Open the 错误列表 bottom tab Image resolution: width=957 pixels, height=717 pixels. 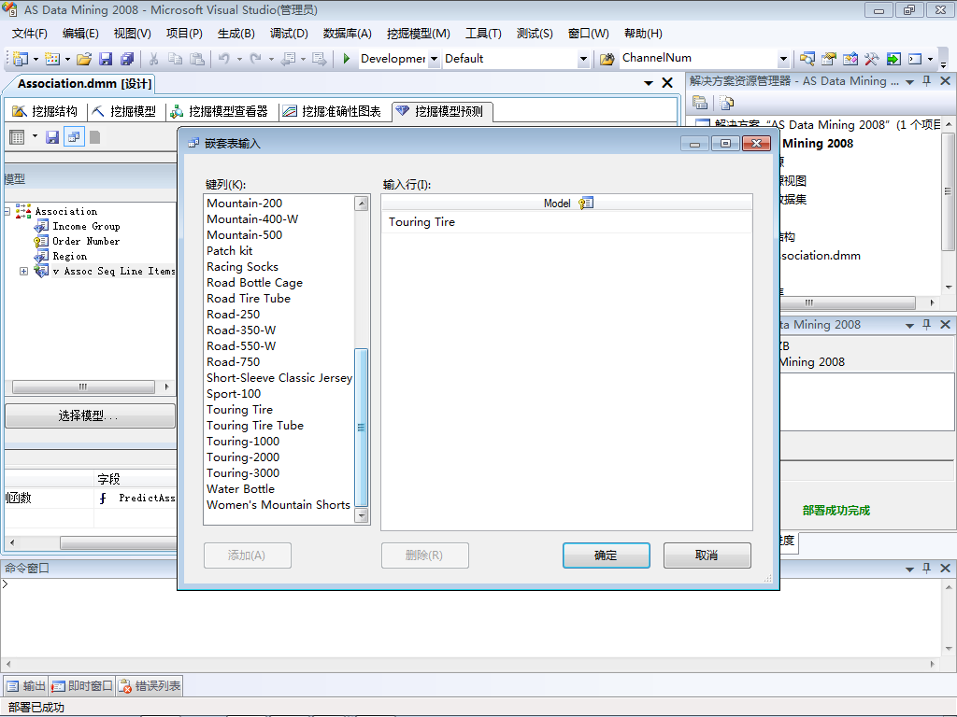(150, 686)
